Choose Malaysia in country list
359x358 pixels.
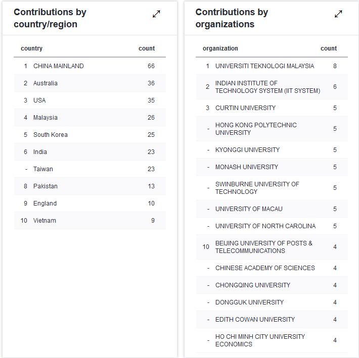coord(46,118)
